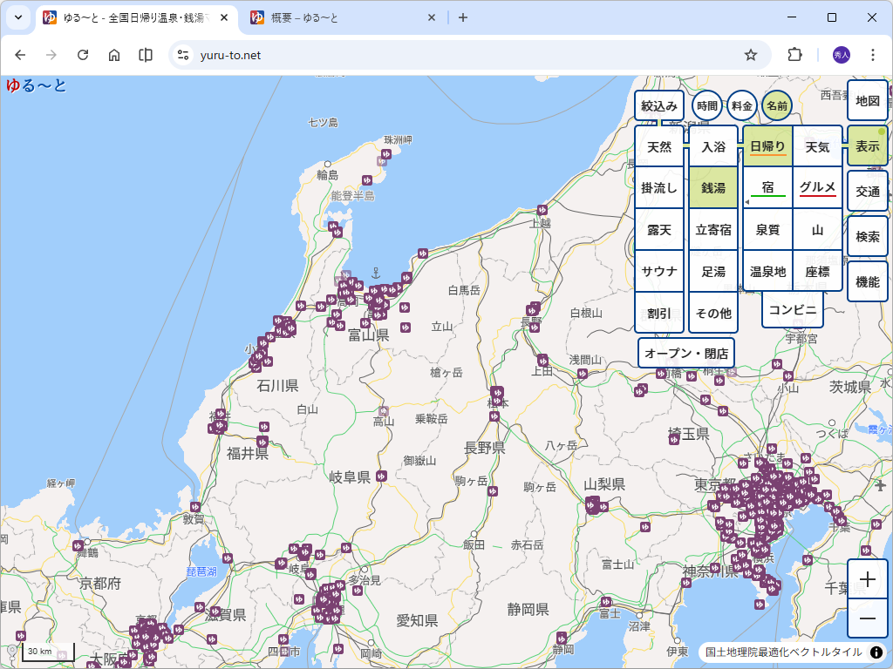The width and height of the screenshot is (893, 669).
Task: Click the 30 km map scale bar
Action: [47, 652]
